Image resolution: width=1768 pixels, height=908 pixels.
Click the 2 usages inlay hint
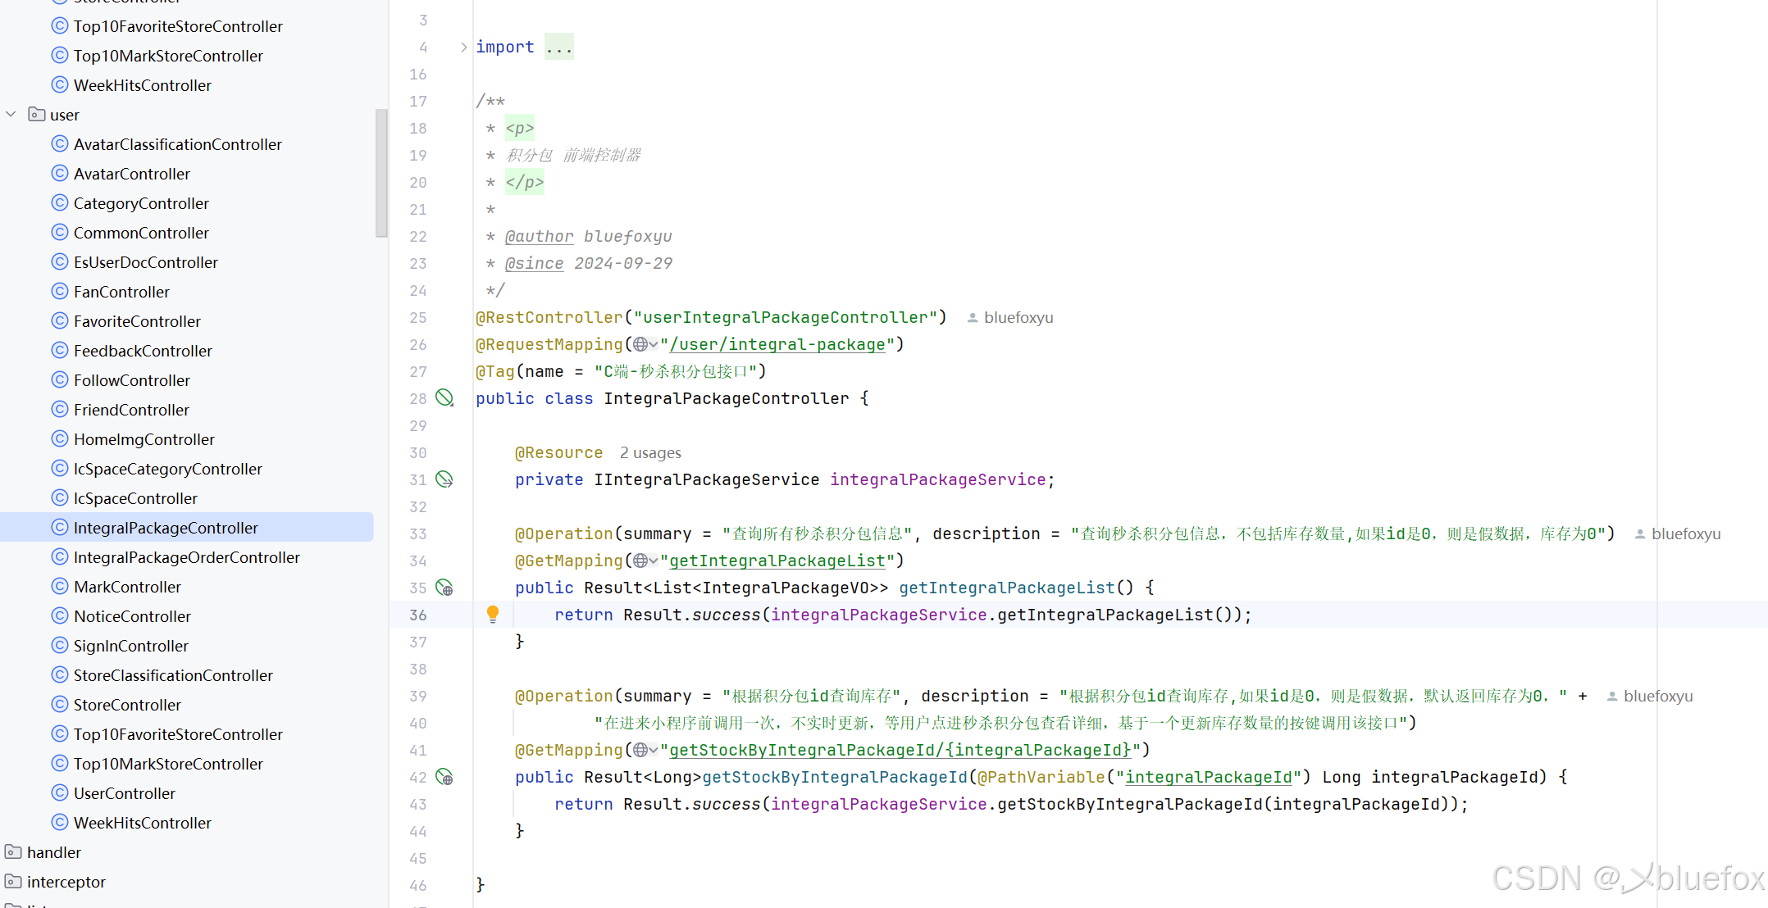click(650, 453)
